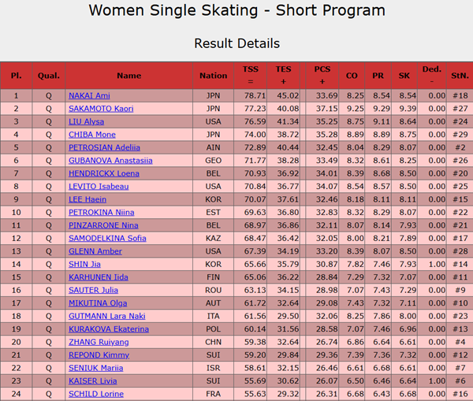Click HENDRICKX Loena link

(x=104, y=173)
